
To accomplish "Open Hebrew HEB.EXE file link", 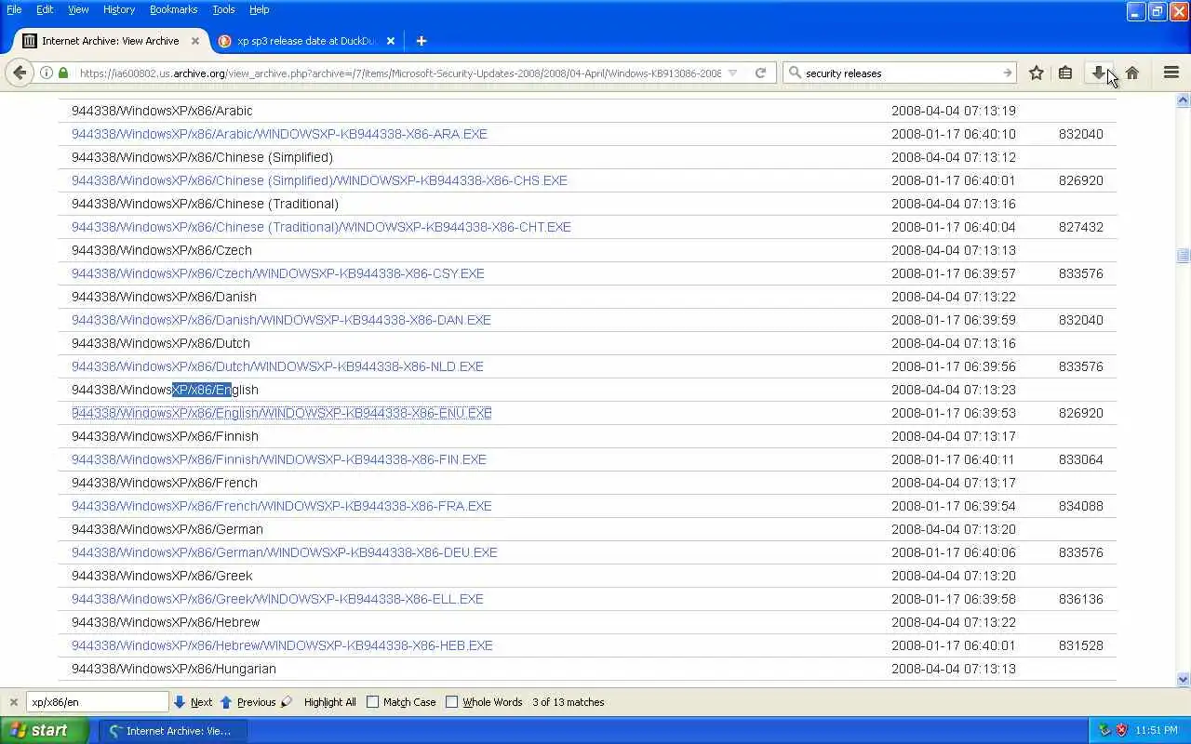I will pos(282,645).
